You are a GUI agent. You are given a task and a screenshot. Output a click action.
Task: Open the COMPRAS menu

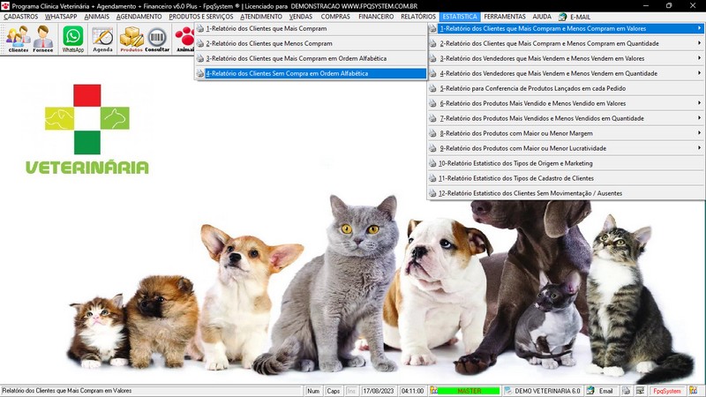coord(335,17)
